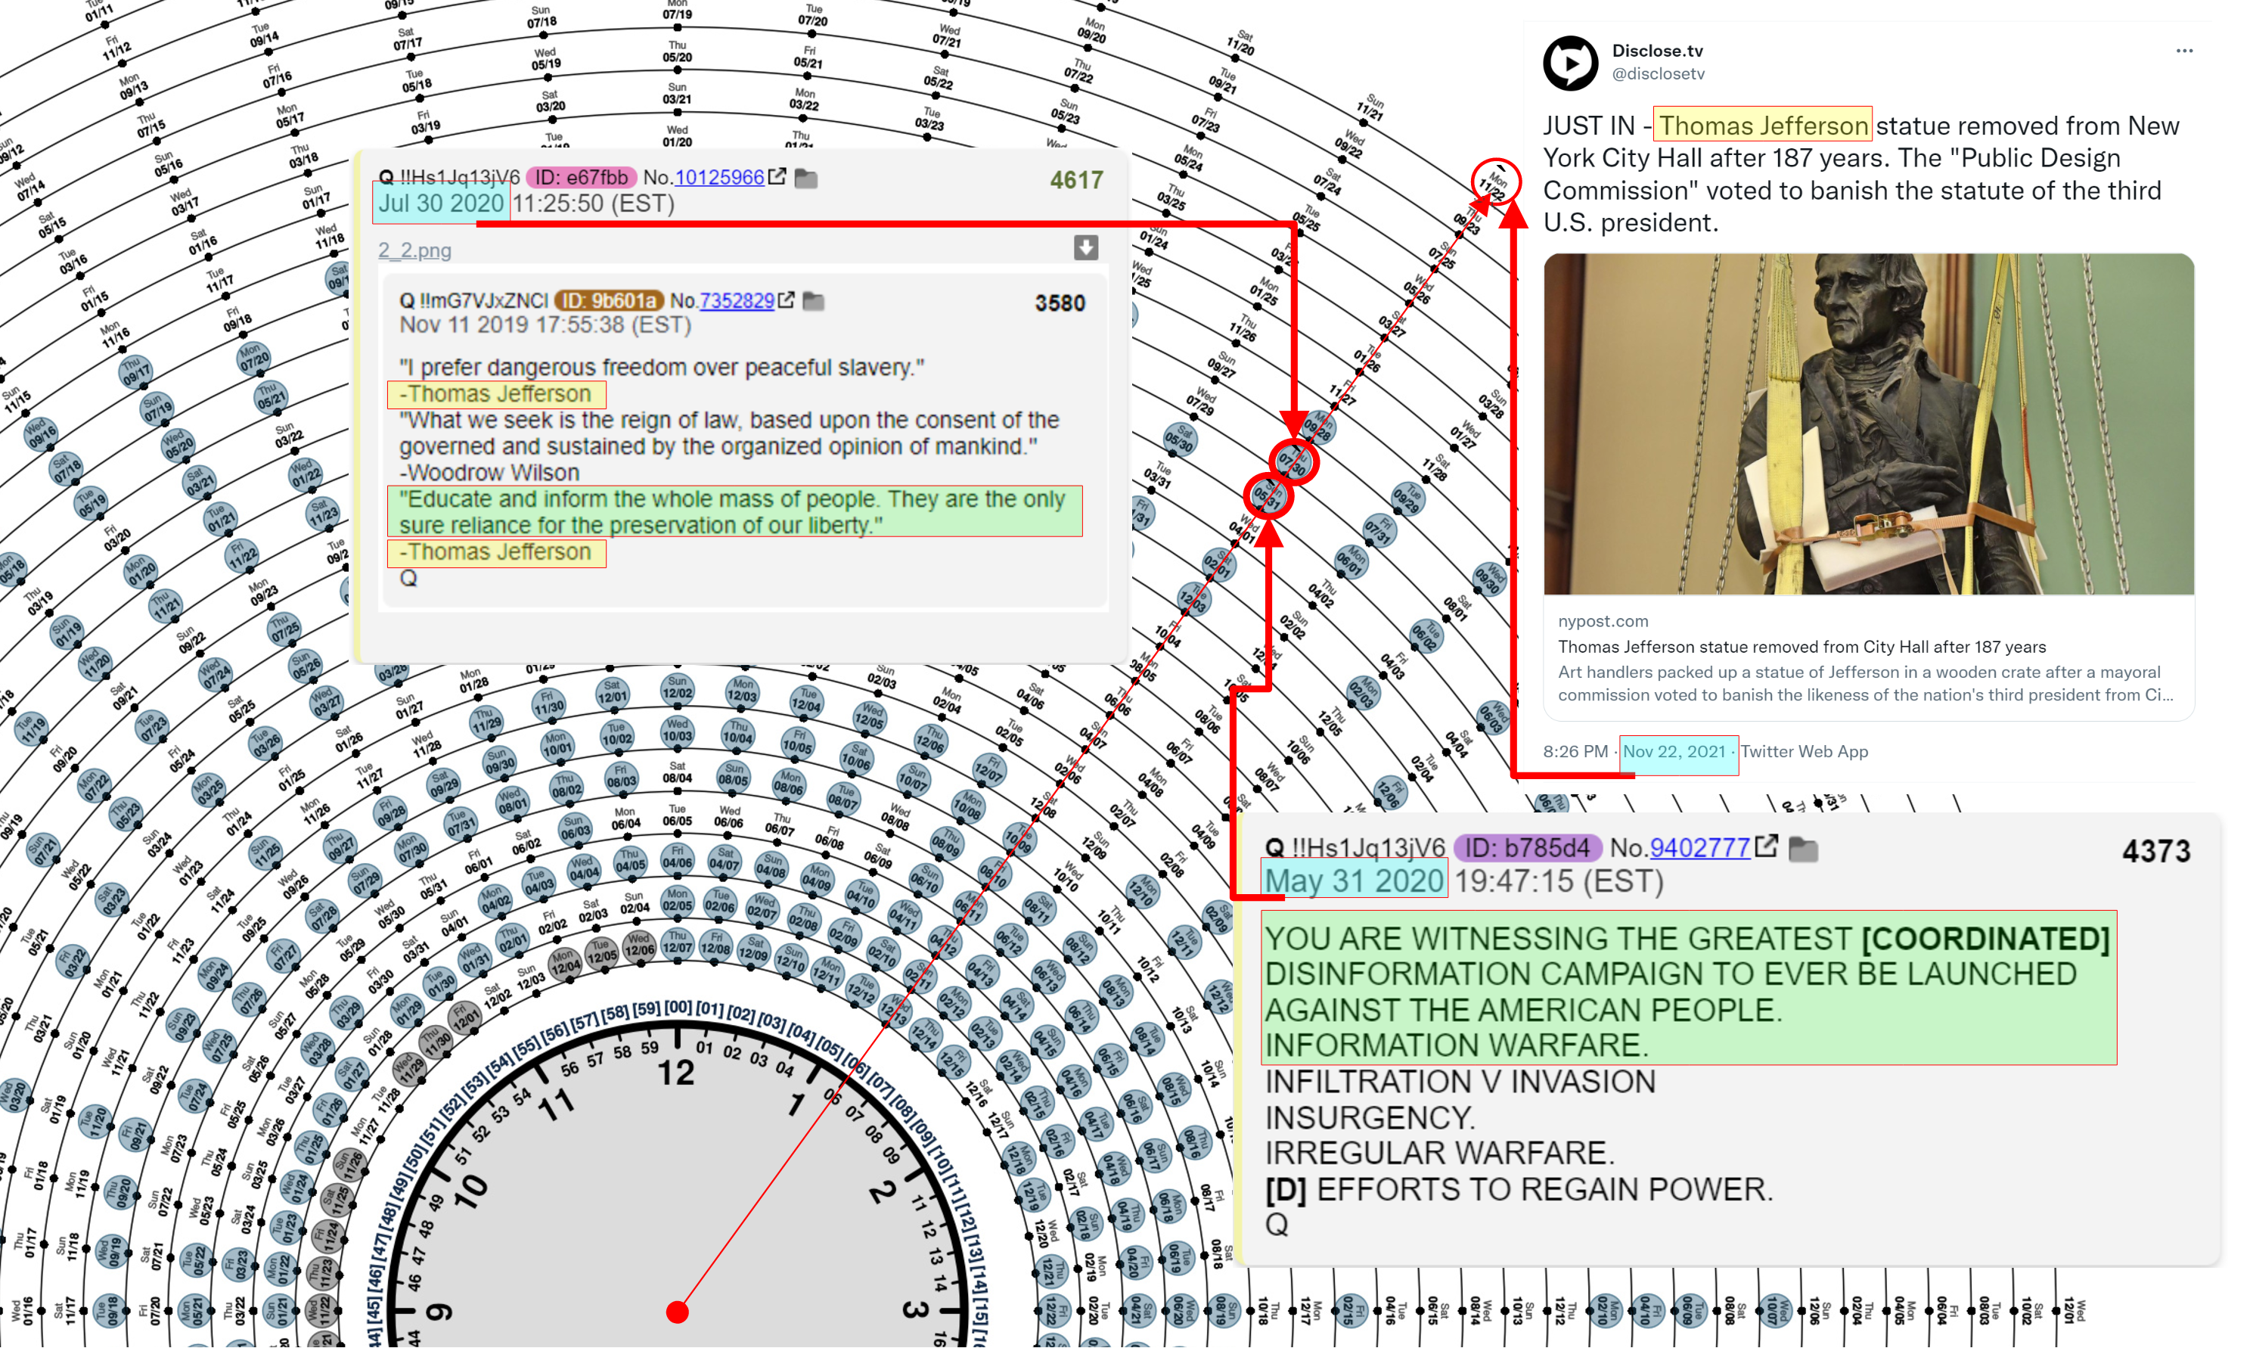Click folder icon in post 4617 header
The image size is (2253, 1348).
(x=805, y=178)
